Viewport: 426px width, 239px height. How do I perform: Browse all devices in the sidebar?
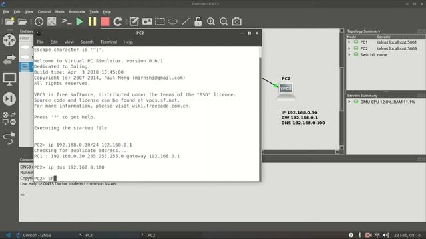[9, 118]
